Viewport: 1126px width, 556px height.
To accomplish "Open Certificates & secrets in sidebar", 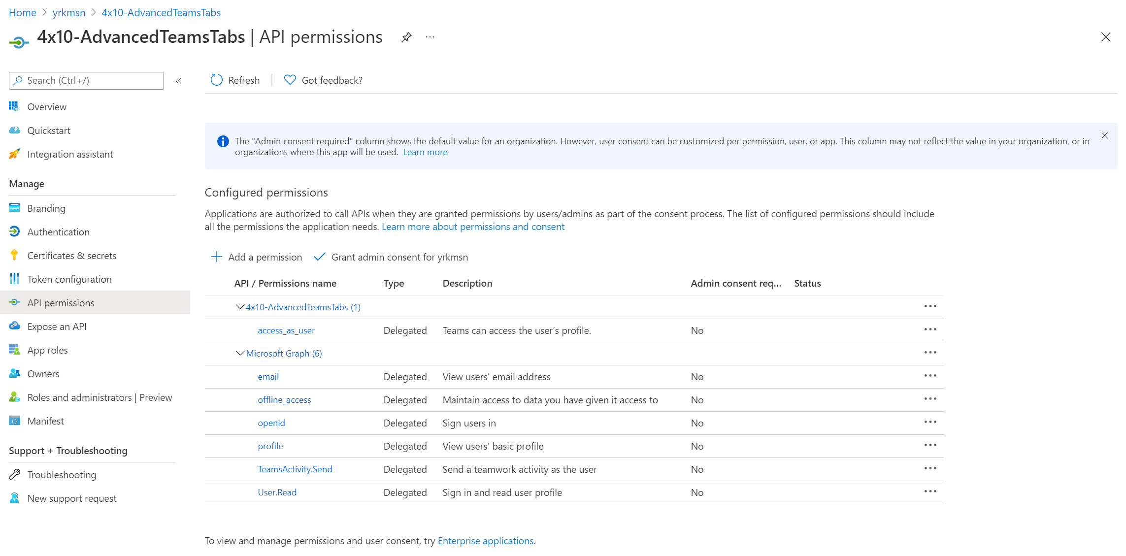I will click(72, 256).
